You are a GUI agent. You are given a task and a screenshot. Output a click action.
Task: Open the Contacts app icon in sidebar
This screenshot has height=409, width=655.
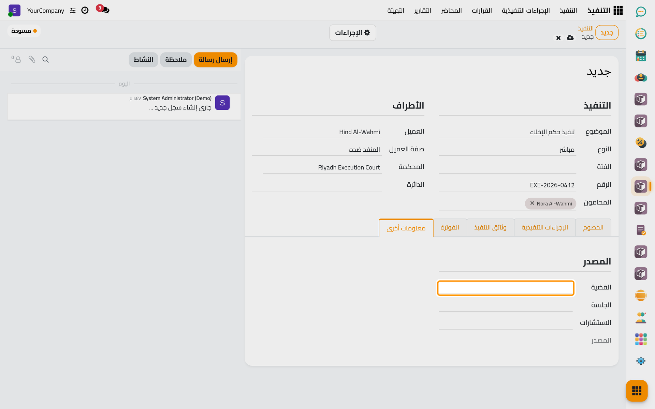pos(641,77)
